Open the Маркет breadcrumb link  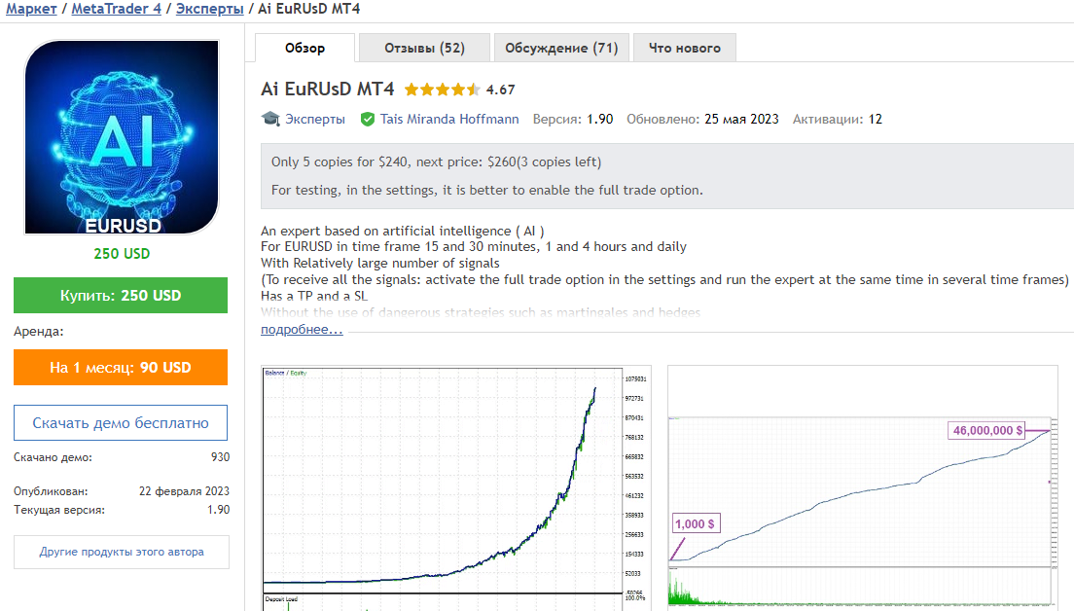coord(31,9)
